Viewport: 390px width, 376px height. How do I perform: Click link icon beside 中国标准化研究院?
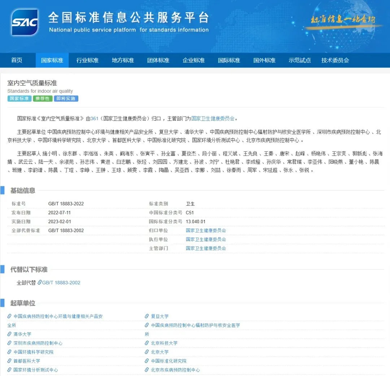pos(147,361)
